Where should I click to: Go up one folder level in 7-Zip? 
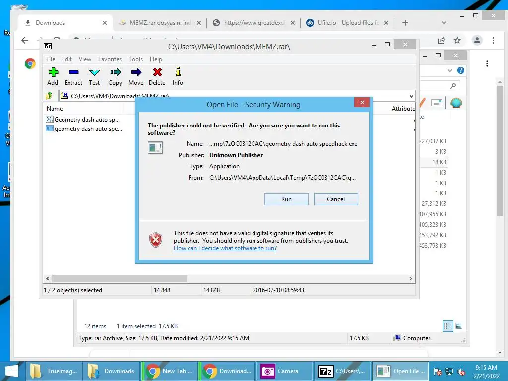[x=49, y=96]
